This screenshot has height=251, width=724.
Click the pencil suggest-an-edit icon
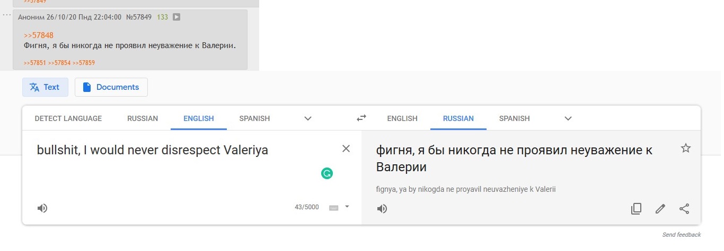[660, 209]
